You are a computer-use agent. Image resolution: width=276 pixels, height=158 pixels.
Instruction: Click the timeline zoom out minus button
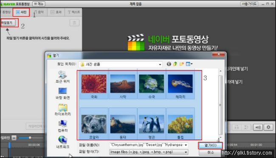pos(14,138)
